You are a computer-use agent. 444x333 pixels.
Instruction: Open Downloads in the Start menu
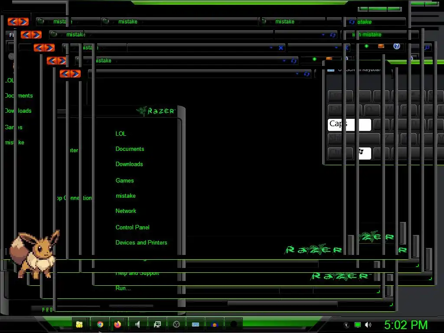click(x=129, y=164)
